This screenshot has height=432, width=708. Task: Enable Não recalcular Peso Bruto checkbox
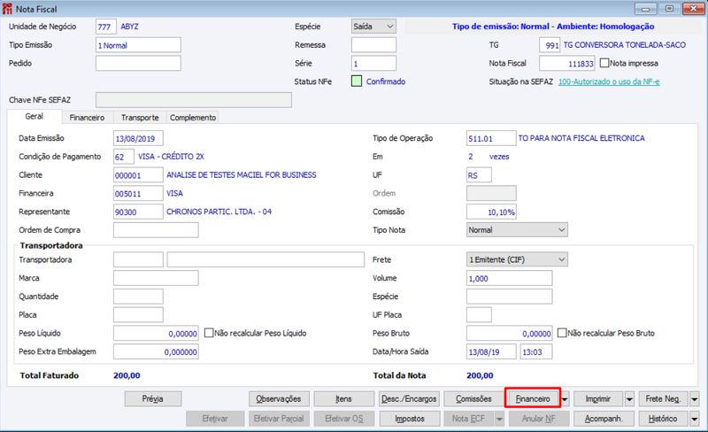562,333
